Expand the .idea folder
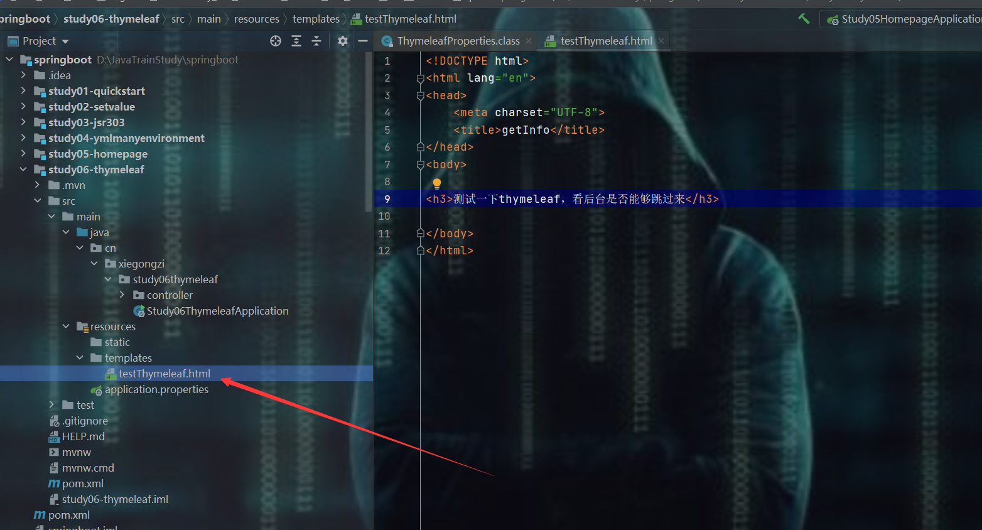Image resolution: width=982 pixels, height=530 pixels. click(23, 75)
